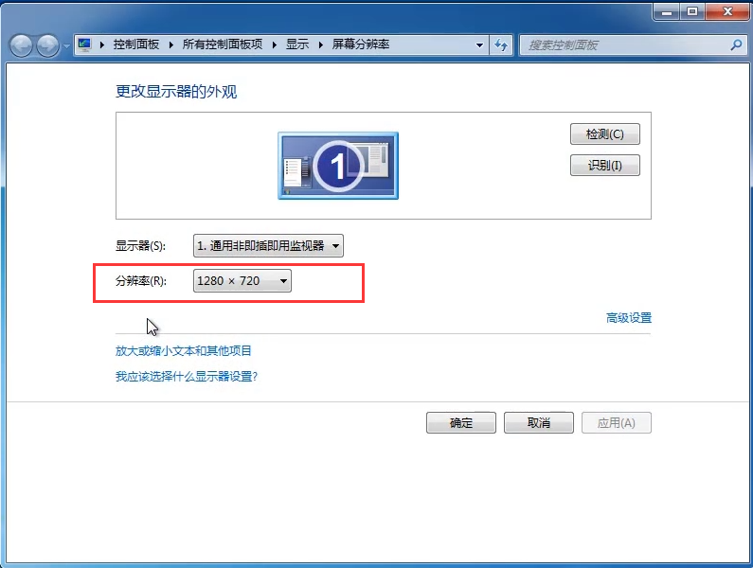
Task: Open the address bar history dropdown
Action: [x=479, y=45]
